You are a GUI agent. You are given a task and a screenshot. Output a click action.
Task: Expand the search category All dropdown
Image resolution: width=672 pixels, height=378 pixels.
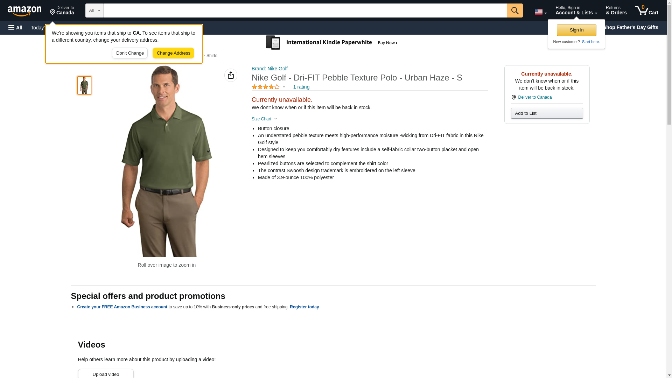click(94, 10)
